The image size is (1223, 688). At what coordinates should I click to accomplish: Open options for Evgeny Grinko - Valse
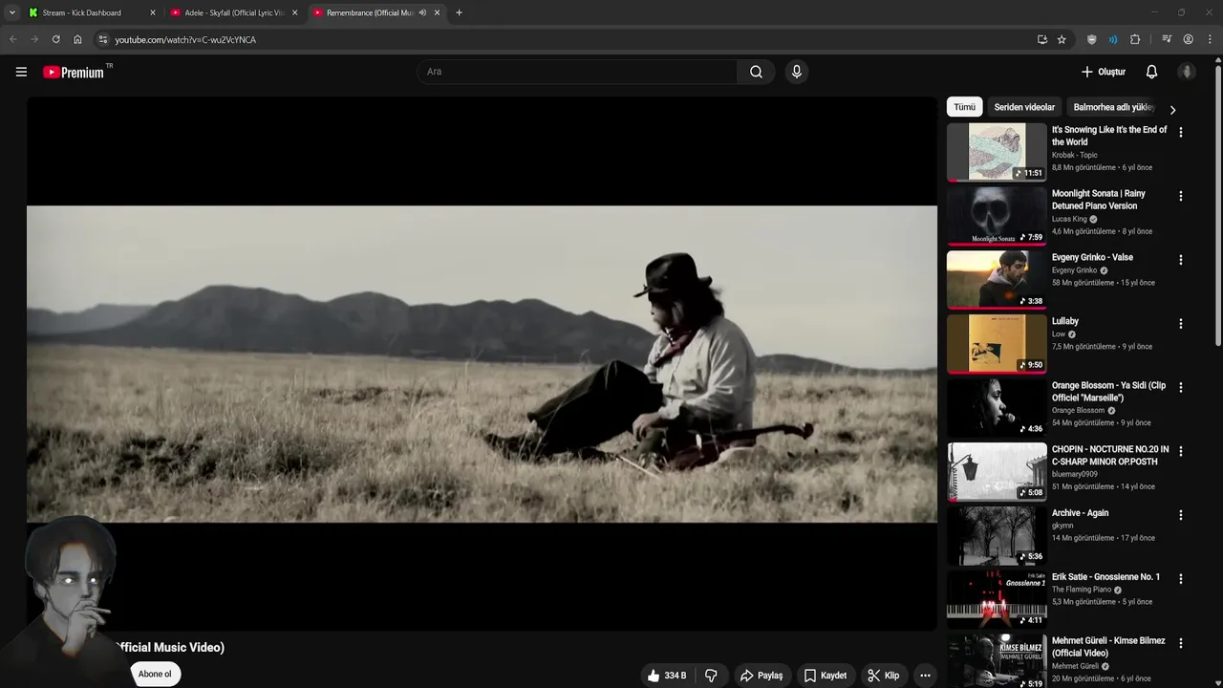coord(1180,260)
